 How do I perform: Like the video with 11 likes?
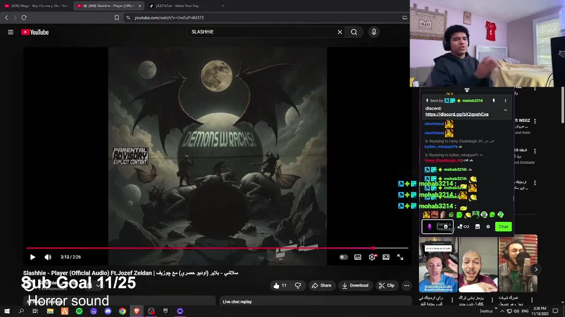coord(280,285)
